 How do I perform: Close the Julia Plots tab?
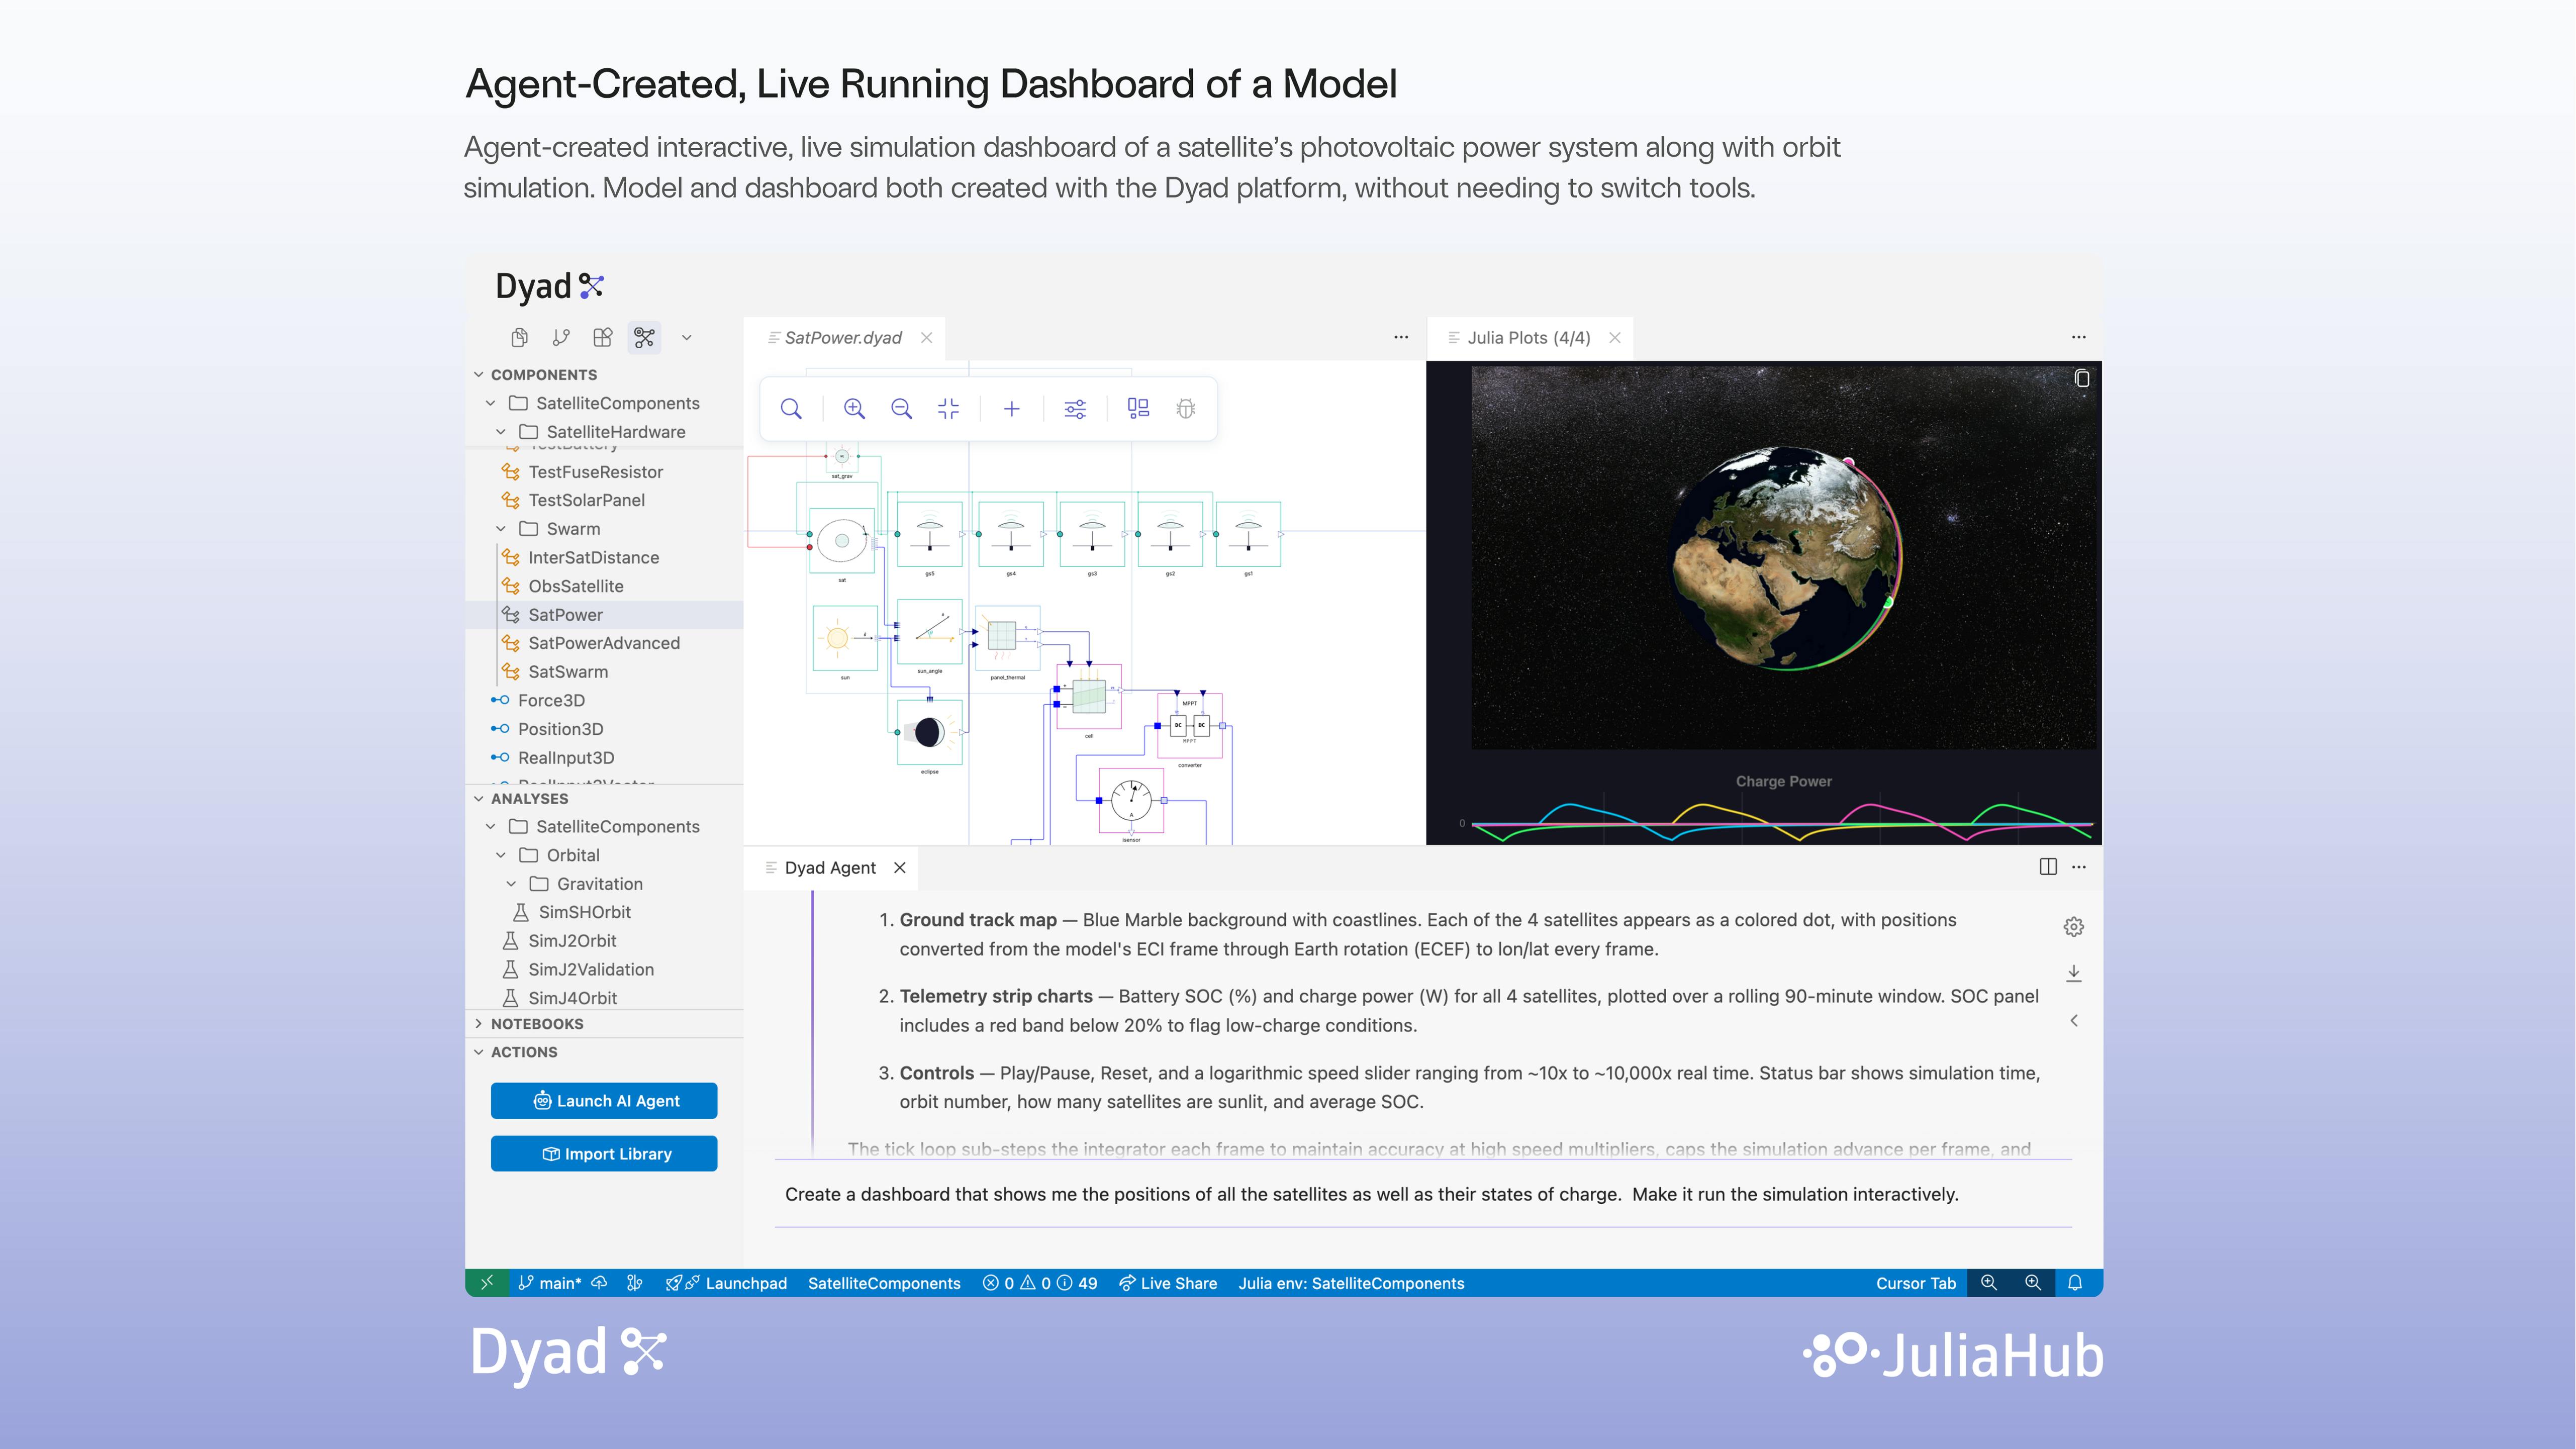pyautogui.click(x=1614, y=338)
